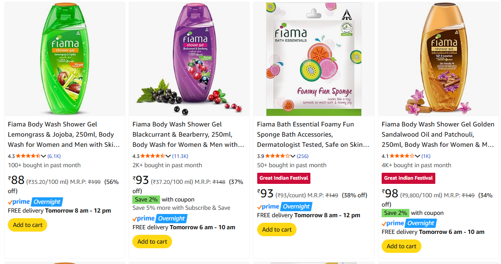Add Lemongrass & Jojoba gel to cart
Viewport: 501px width, 264px height.
[28, 225]
